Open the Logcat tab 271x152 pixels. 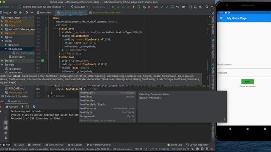click(75, 145)
